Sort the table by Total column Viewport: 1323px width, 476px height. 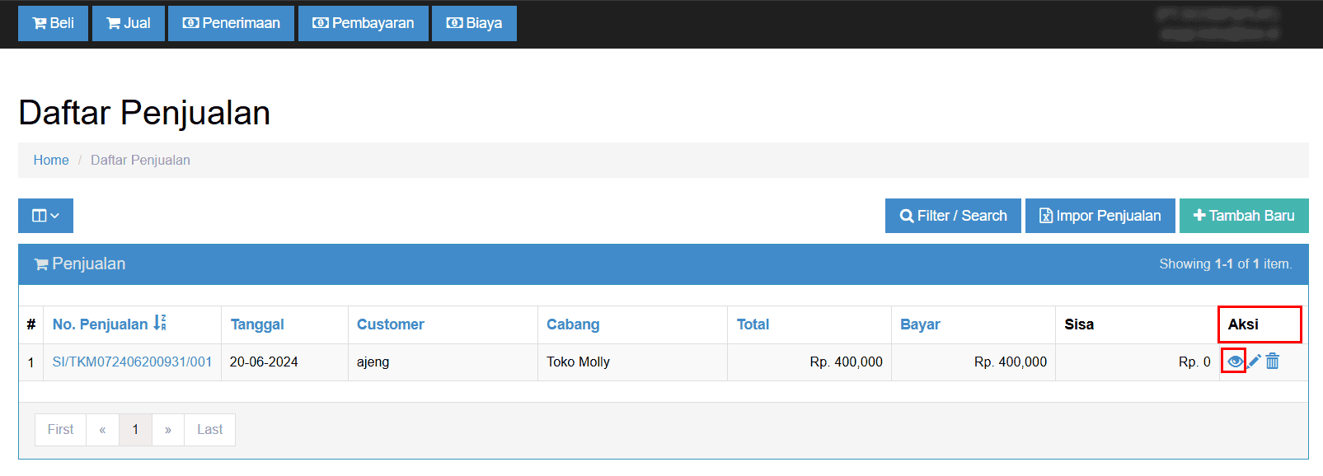(x=753, y=324)
